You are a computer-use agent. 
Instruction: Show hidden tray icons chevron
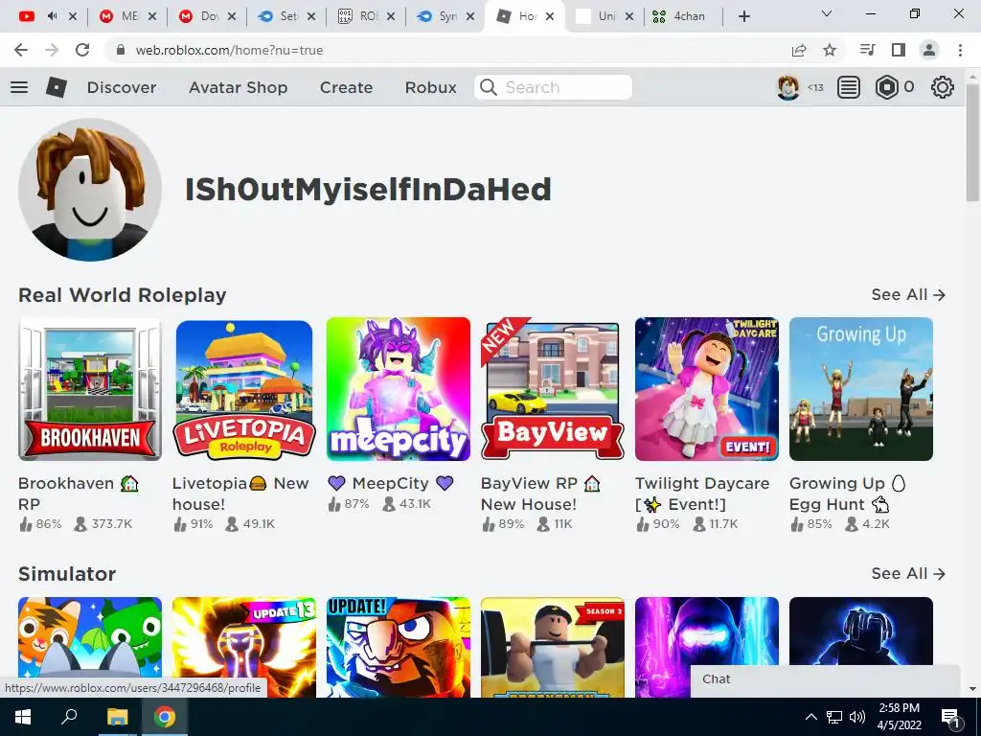click(810, 717)
